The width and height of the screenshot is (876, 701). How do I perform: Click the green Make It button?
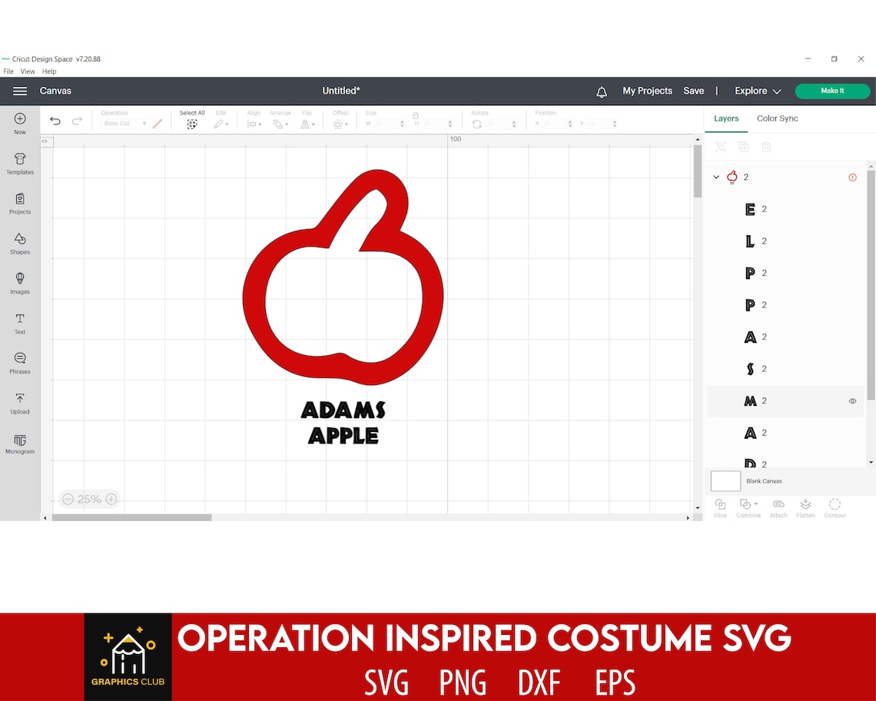[832, 91]
